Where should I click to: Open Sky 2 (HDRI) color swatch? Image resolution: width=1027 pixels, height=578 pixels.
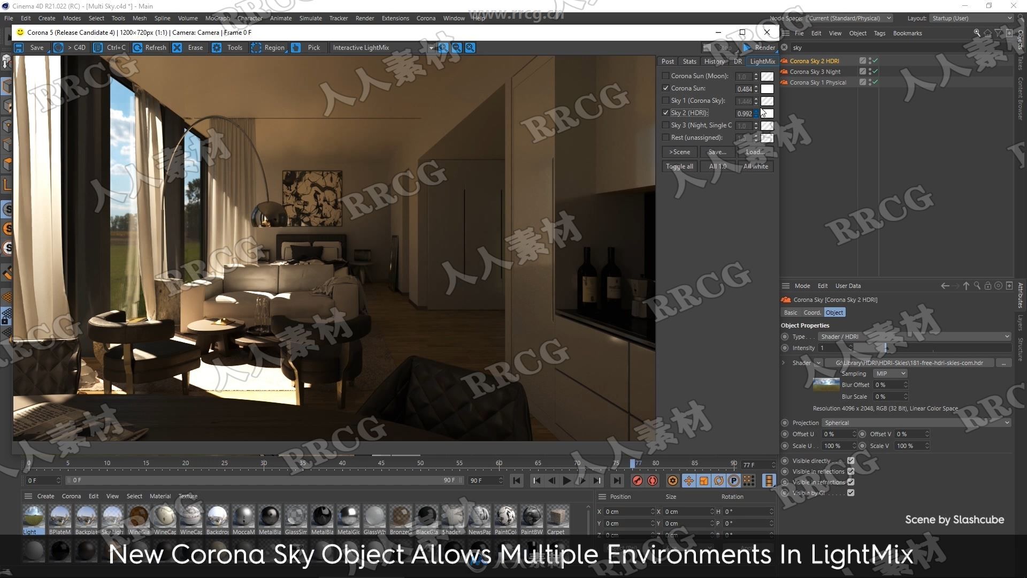coord(767,113)
